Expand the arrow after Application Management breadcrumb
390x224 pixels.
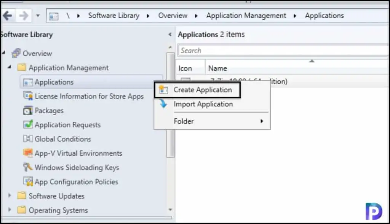coord(295,16)
